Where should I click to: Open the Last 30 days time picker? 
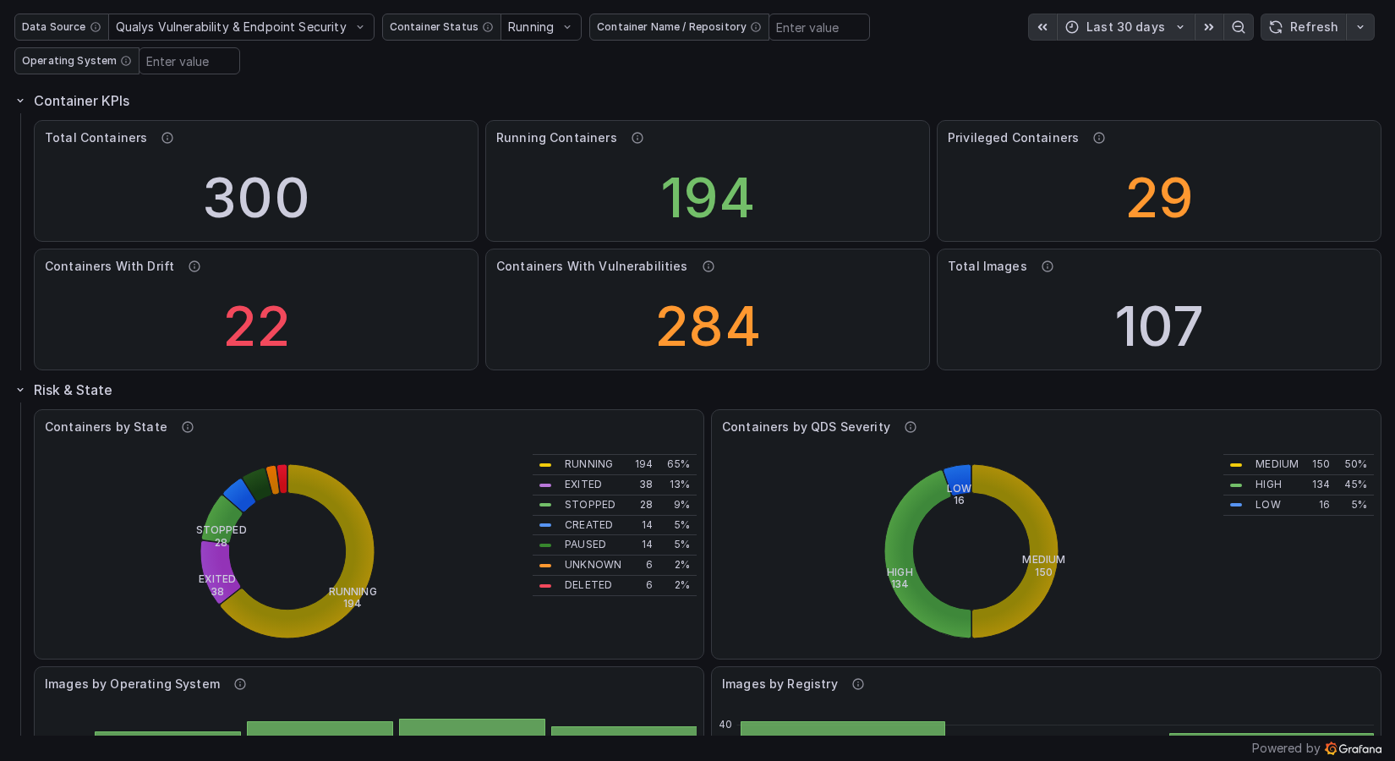point(1125,27)
